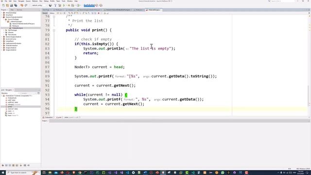Click the code text 'public void print()' on line 79

click(x=86, y=30)
